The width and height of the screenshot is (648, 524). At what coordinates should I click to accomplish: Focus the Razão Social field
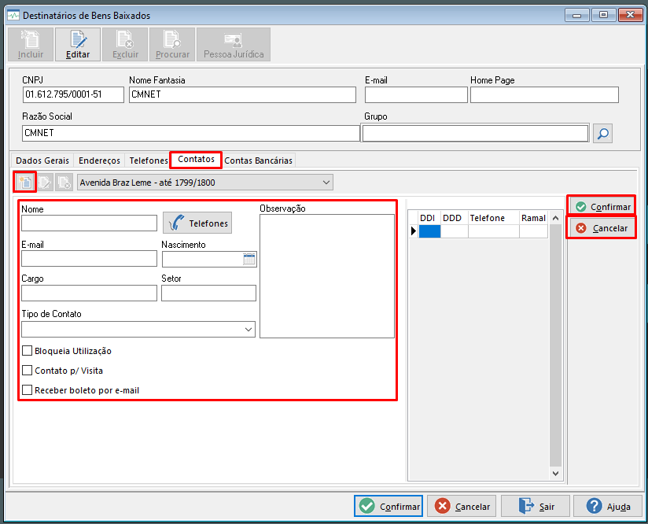190,133
